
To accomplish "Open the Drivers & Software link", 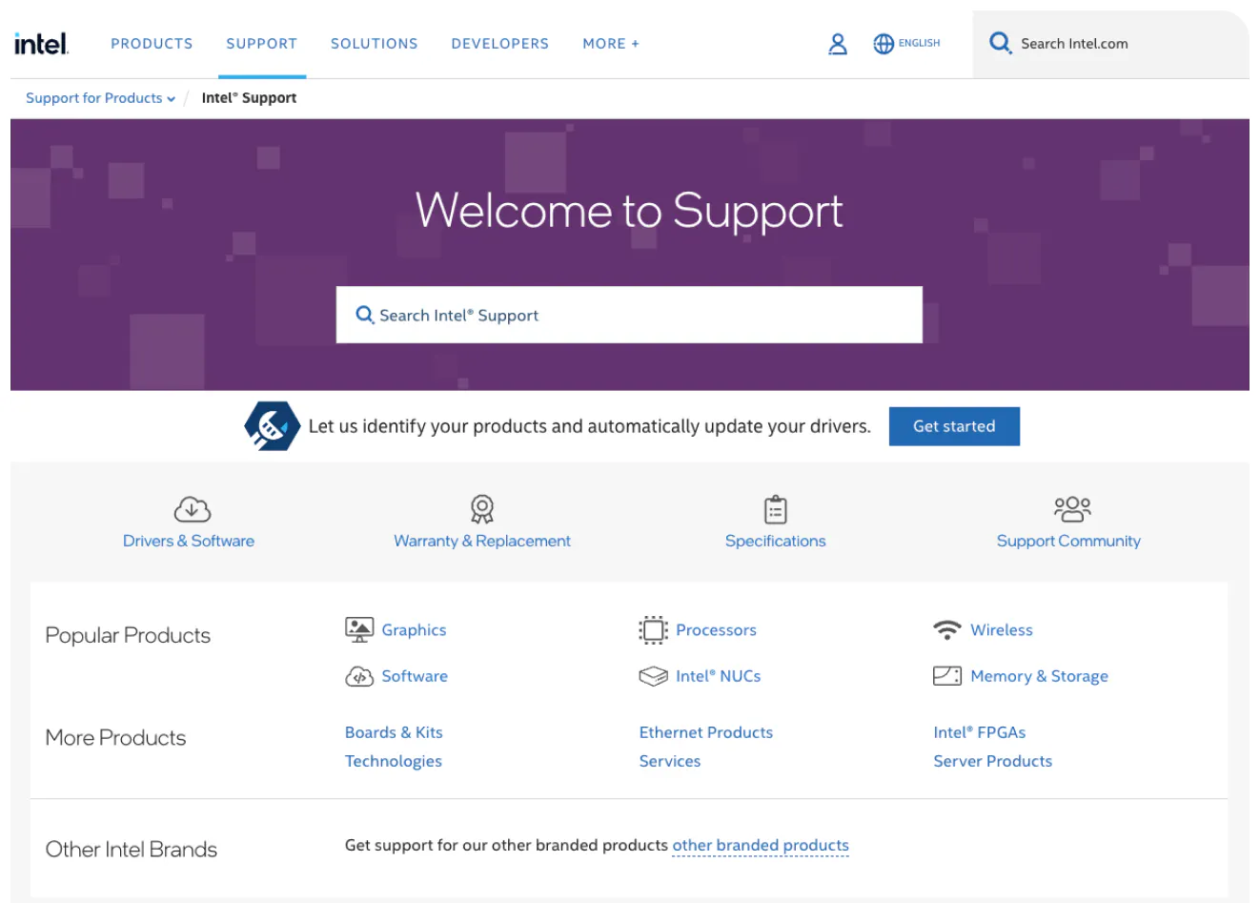I will (189, 541).
